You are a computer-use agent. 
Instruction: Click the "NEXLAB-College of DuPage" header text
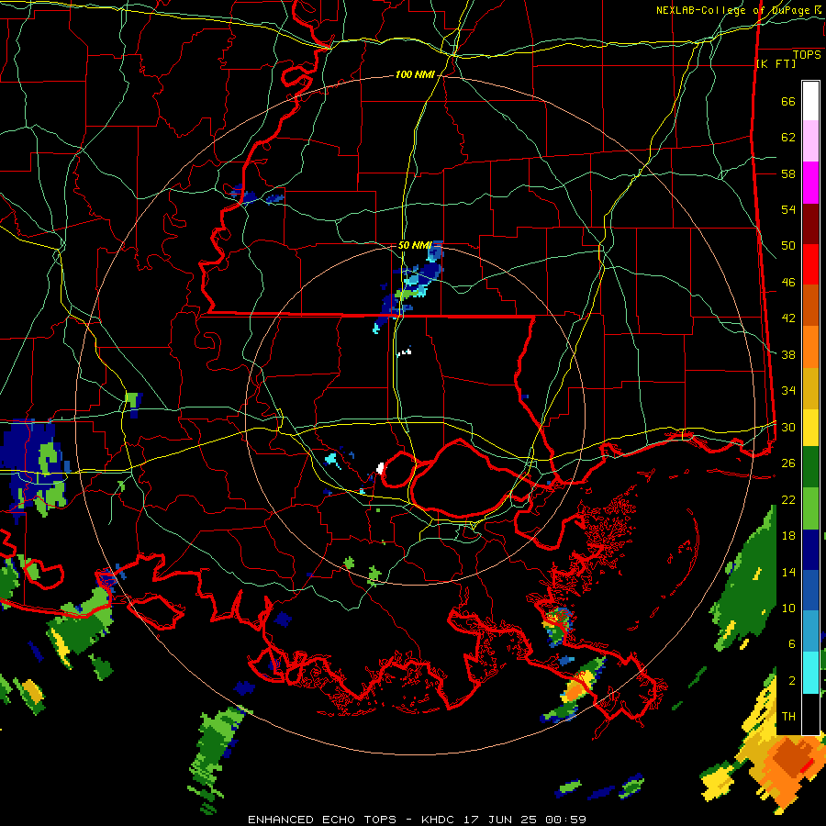[x=734, y=10]
